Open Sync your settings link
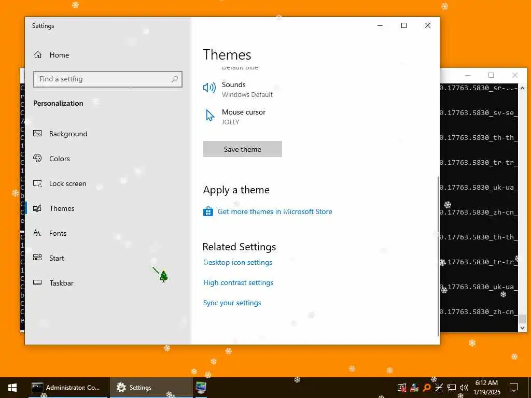Screen dimensions: 531x398 click(x=232, y=303)
